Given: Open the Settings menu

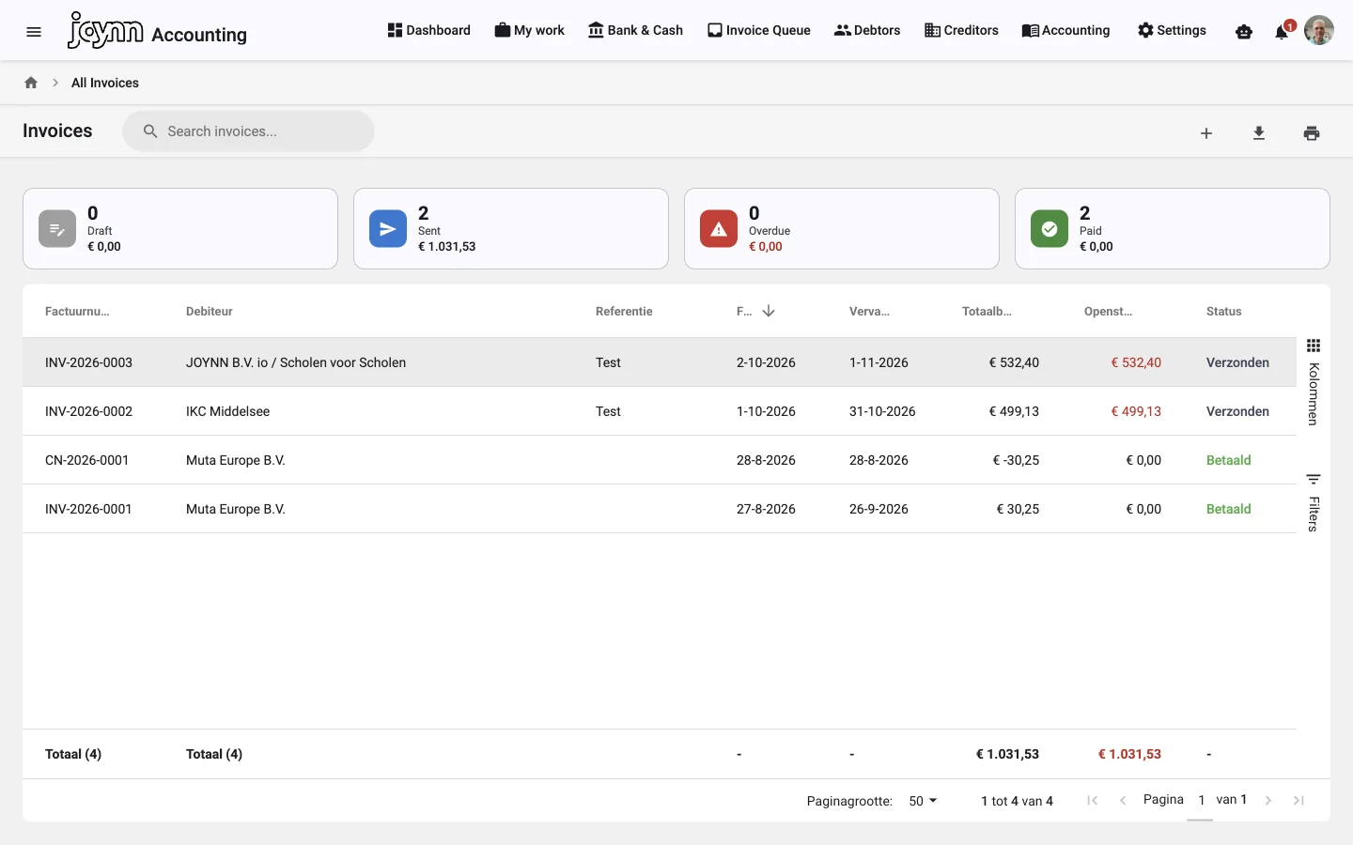Looking at the screenshot, I should pos(1172,30).
